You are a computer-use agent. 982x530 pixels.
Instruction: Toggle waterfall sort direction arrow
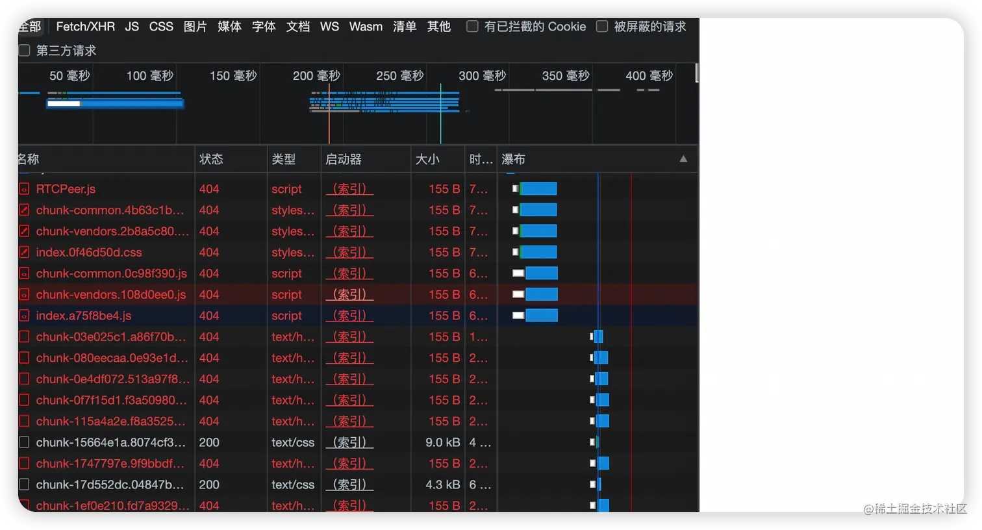(683, 159)
